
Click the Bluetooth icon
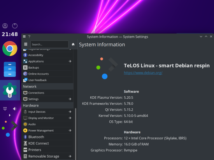(x=25, y=137)
